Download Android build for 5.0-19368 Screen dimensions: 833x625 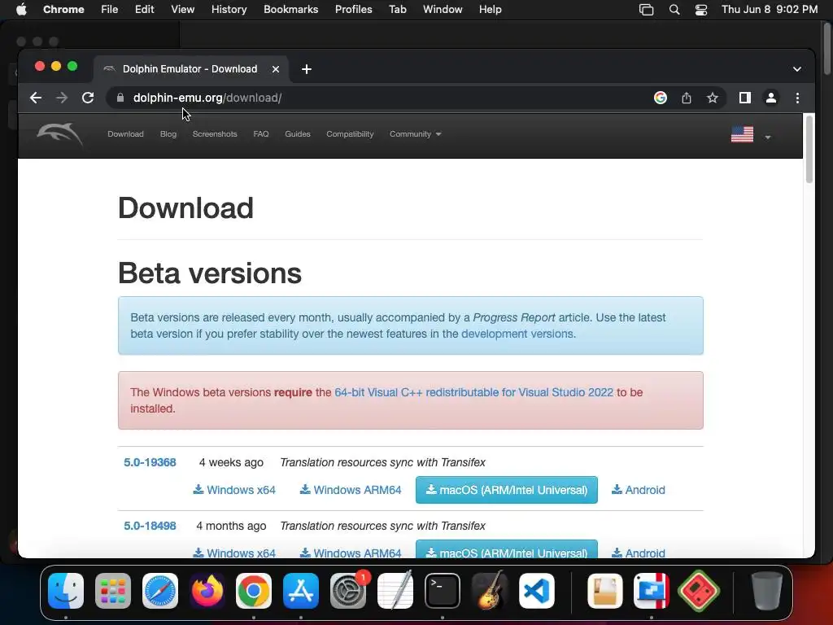[638, 490]
